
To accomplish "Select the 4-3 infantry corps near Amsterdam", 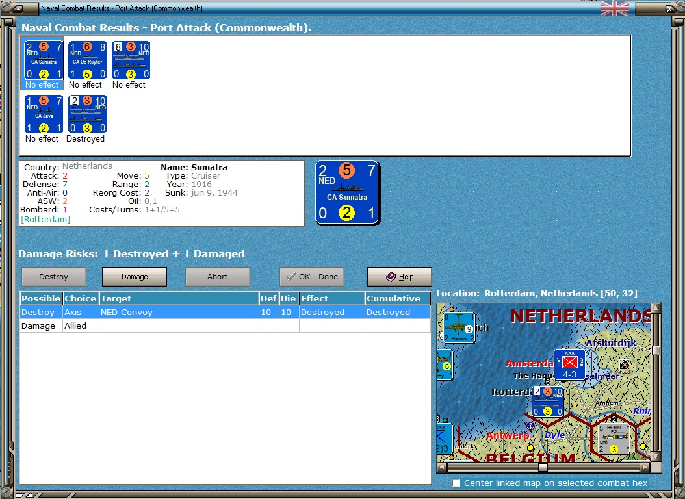I will [x=569, y=365].
